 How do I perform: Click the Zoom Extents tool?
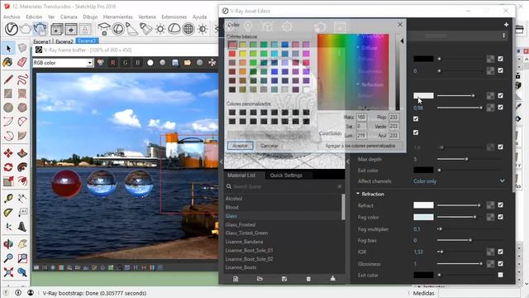tap(8, 272)
